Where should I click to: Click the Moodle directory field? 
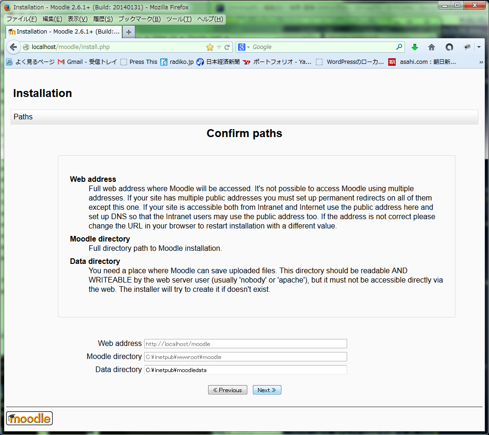tap(245, 357)
